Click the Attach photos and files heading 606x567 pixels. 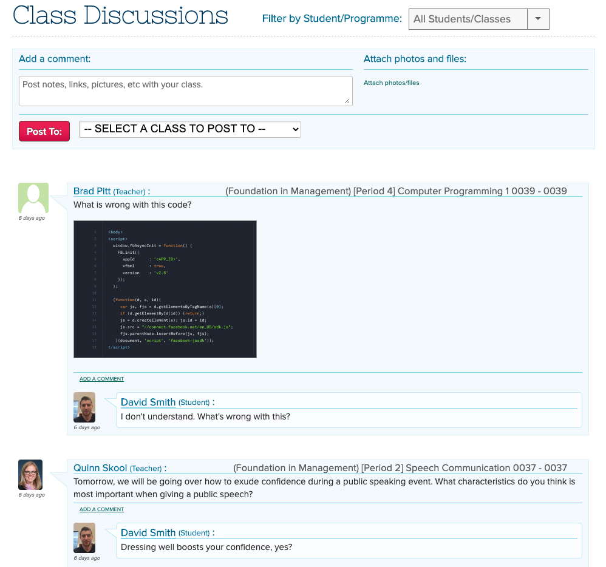point(415,59)
